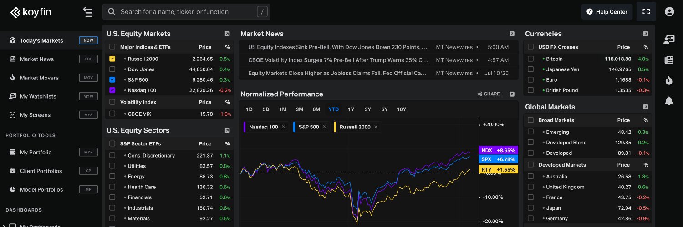
Task: Expand the U.S. Equity Sectors panel
Action: coord(227,130)
